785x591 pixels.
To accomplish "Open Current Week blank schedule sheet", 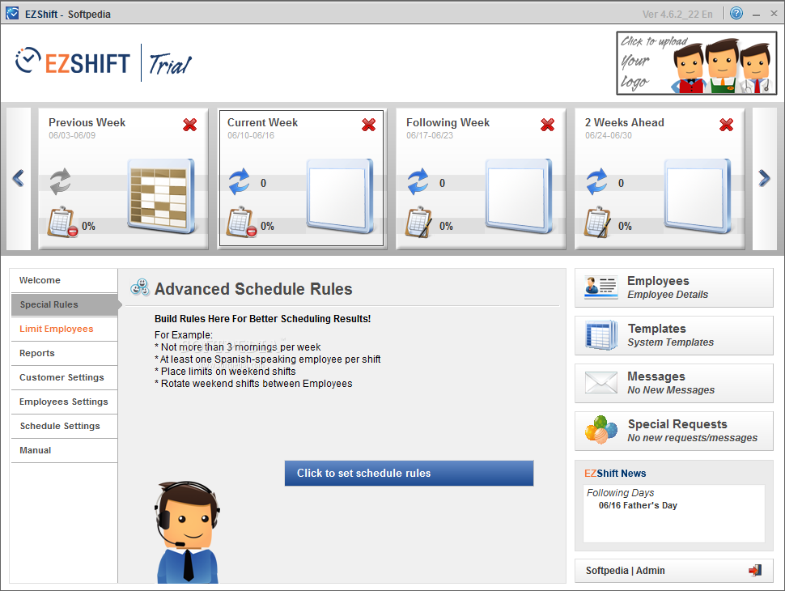I will pos(340,196).
